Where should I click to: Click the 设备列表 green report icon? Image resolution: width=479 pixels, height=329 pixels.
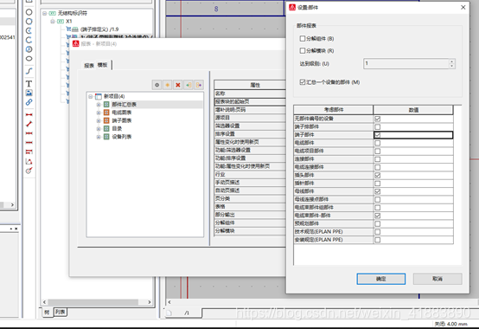(106, 137)
